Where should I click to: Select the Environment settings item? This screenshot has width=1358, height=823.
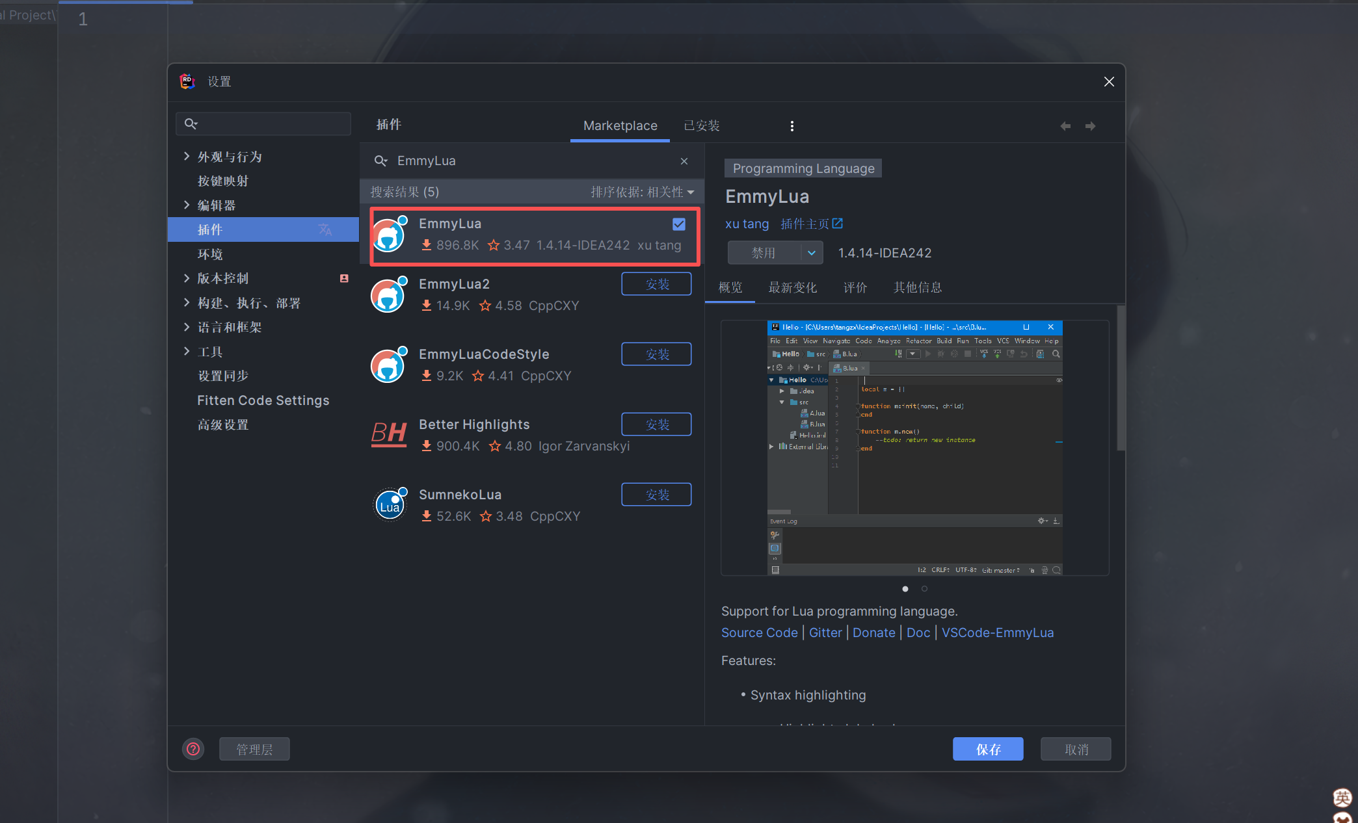210,254
